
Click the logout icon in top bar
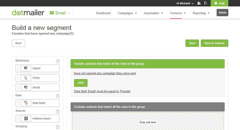pyautogui.click(x=206, y=3)
